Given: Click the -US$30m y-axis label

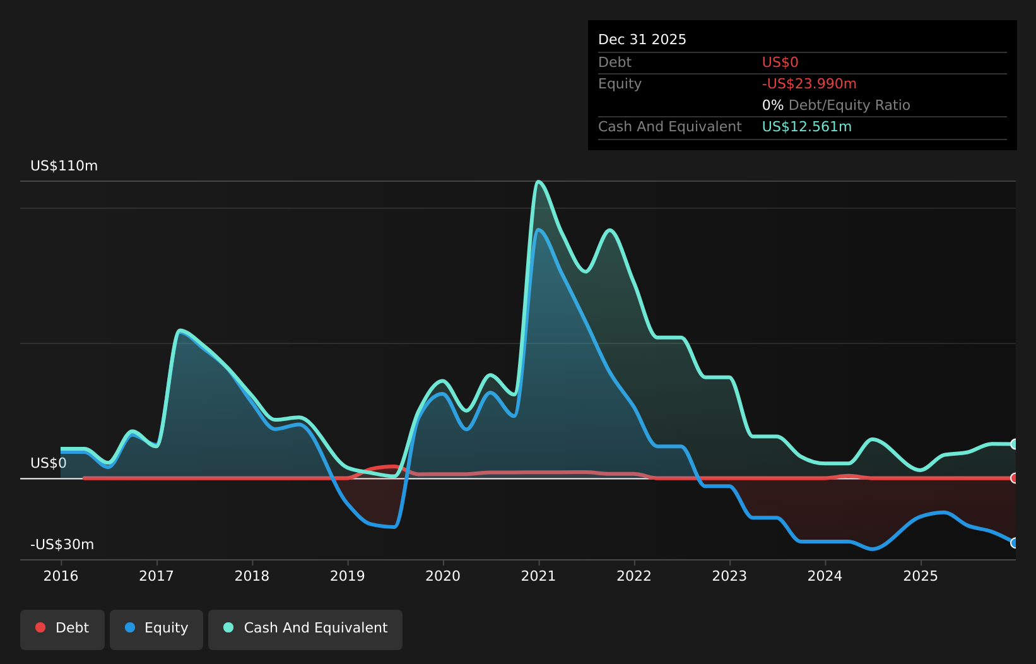Looking at the screenshot, I should [x=62, y=545].
